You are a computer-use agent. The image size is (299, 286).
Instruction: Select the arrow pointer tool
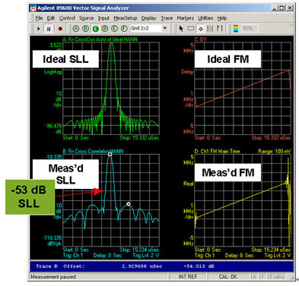tap(181, 29)
